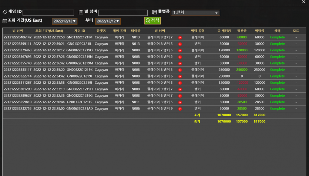
Task: Sort by 총 베팅금 column header
Action: (x=224, y=31)
